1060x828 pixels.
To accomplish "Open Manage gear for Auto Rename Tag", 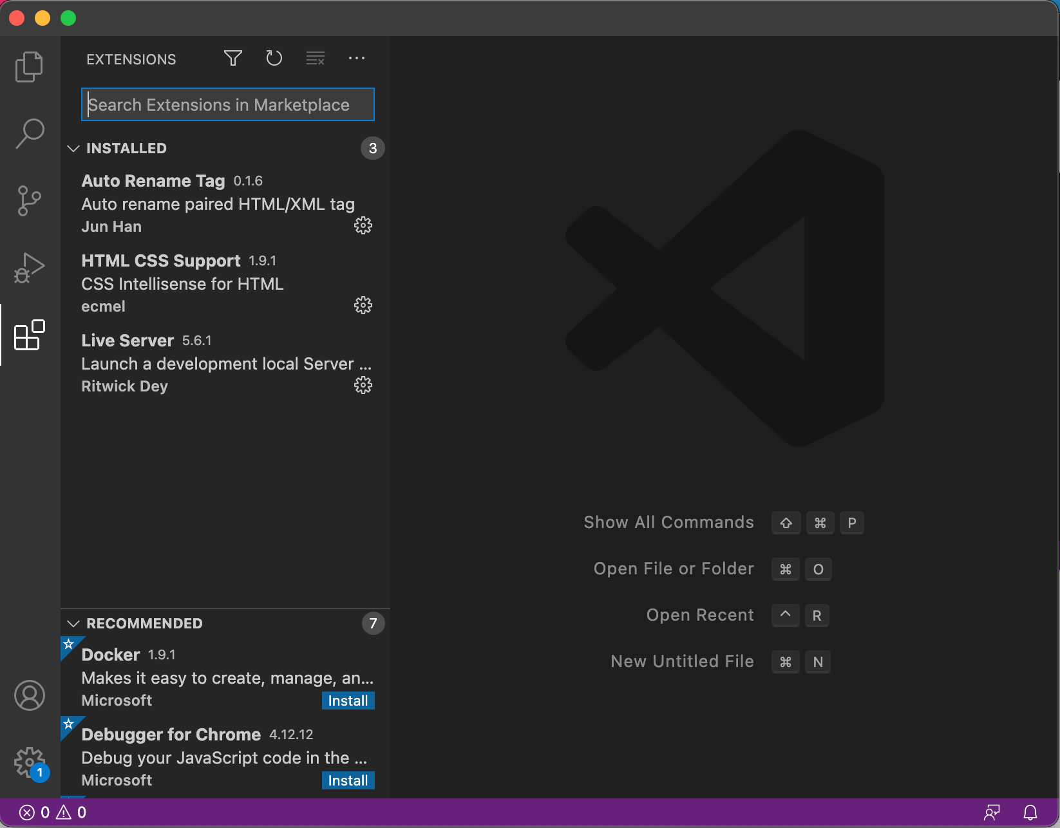I will [363, 225].
